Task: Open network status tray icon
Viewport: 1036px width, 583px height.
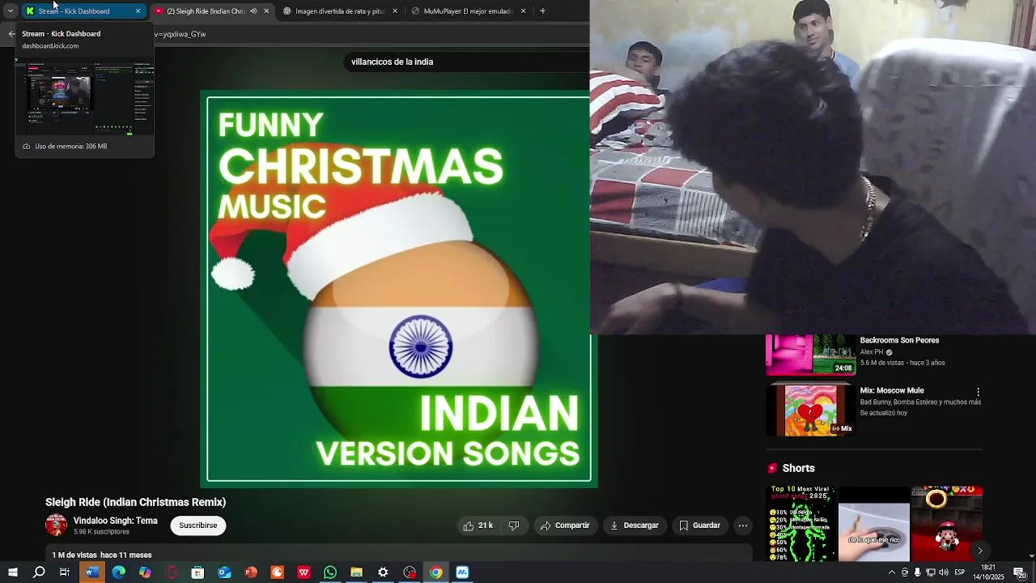Action: [931, 572]
